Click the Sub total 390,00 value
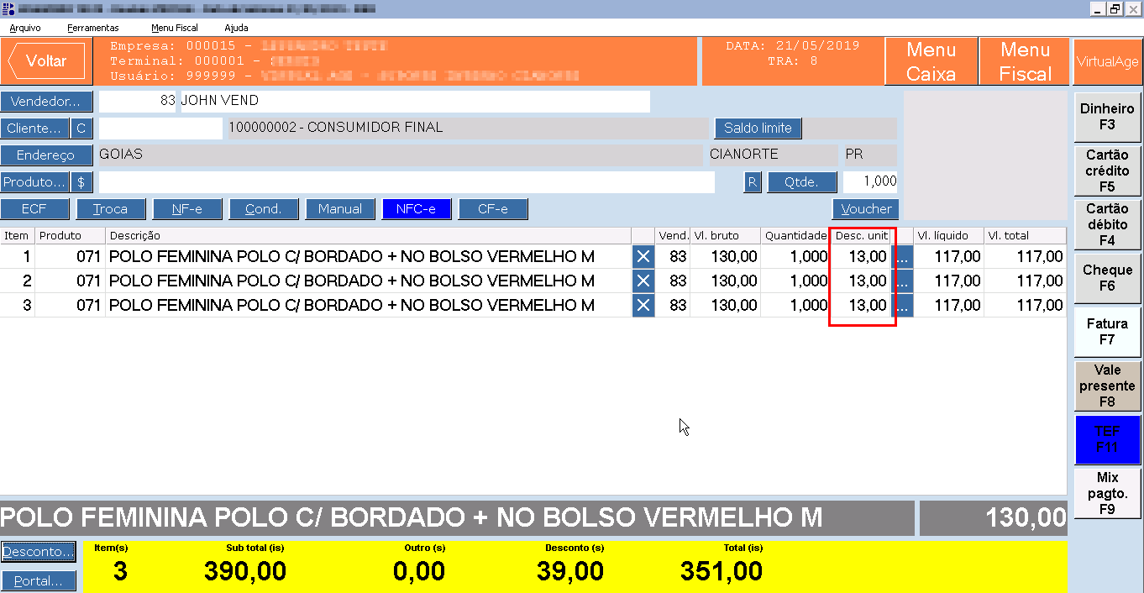Viewport: 1144px width, 593px height. [245, 572]
